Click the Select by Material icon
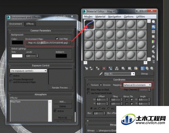169x133 pixels. [x=153, y=56]
